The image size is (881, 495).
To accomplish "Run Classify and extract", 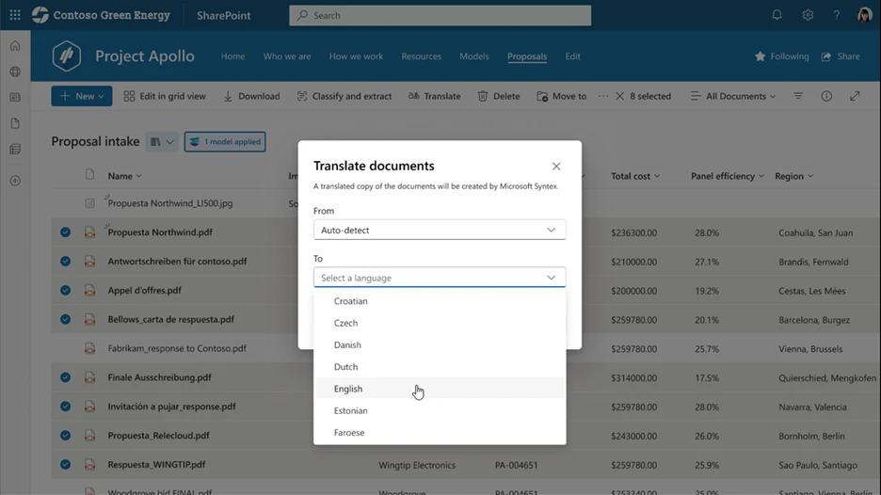I will (344, 96).
